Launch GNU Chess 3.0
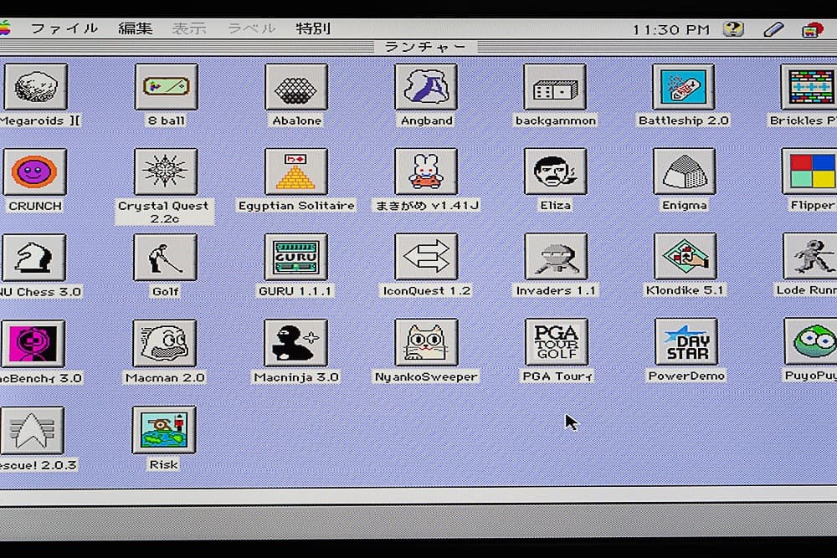The height and width of the screenshot is (558, 837). [35, 258]
